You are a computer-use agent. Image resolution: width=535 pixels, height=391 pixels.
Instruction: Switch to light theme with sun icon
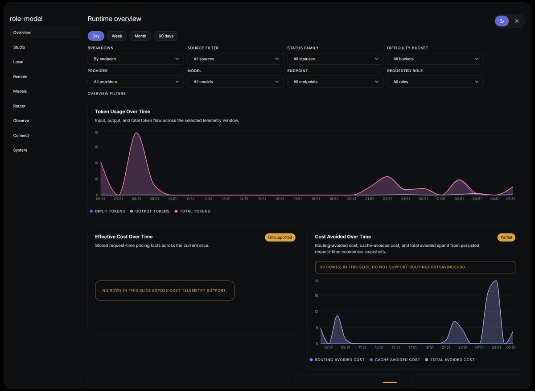517,21
